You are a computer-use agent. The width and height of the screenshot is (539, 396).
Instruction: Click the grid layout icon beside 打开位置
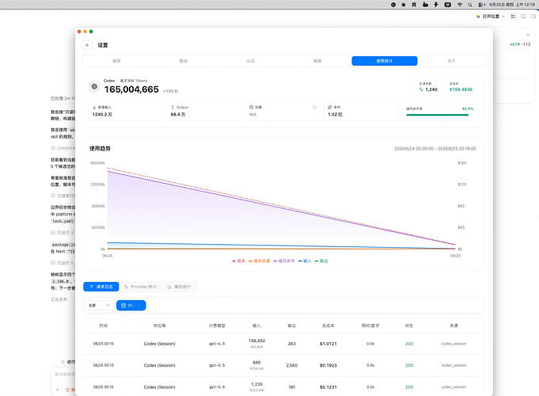(513, 16)
